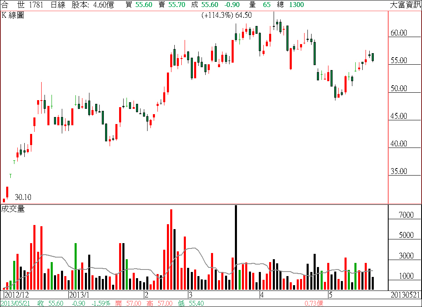Click the 45.00 price axis label

coord(399,116)
